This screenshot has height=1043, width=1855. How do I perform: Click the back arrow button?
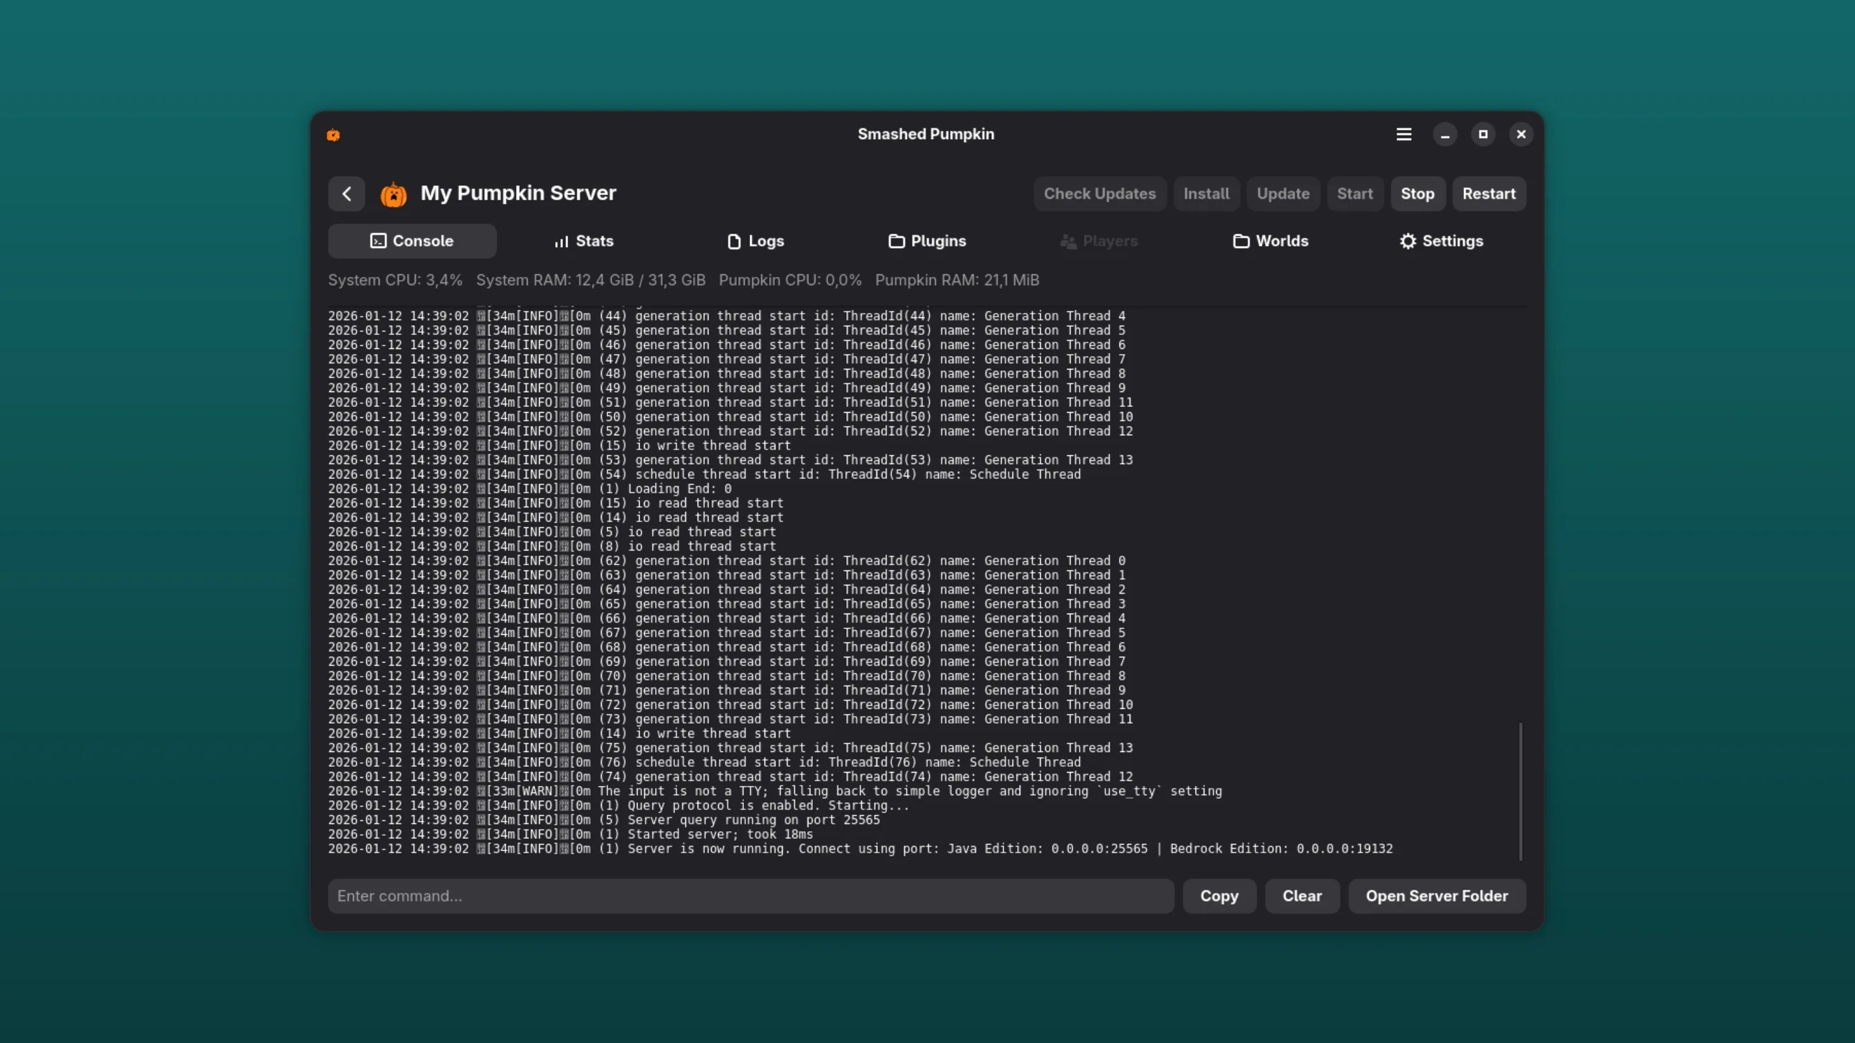pos(347,194)
